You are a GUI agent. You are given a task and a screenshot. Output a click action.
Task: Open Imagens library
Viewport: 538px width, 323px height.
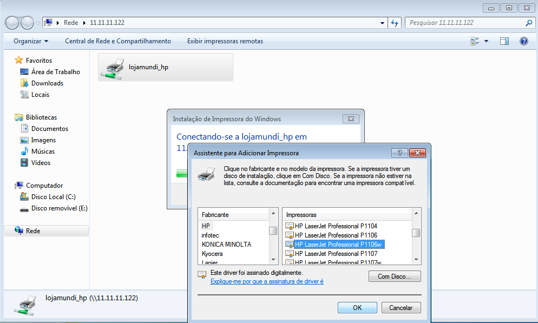point(43,140)
